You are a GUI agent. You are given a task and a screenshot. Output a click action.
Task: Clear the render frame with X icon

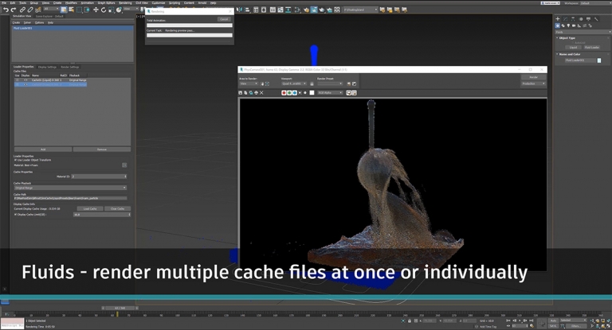tap(261, 93)
